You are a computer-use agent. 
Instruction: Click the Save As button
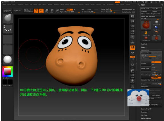coord(156,9)
